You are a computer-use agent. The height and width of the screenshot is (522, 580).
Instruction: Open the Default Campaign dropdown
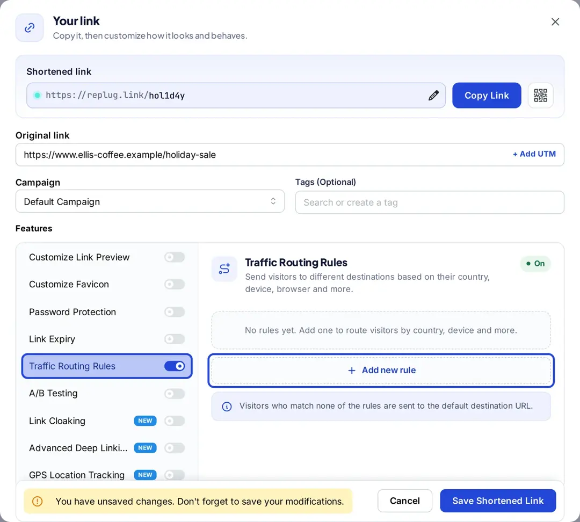click(x=150, y=201)
